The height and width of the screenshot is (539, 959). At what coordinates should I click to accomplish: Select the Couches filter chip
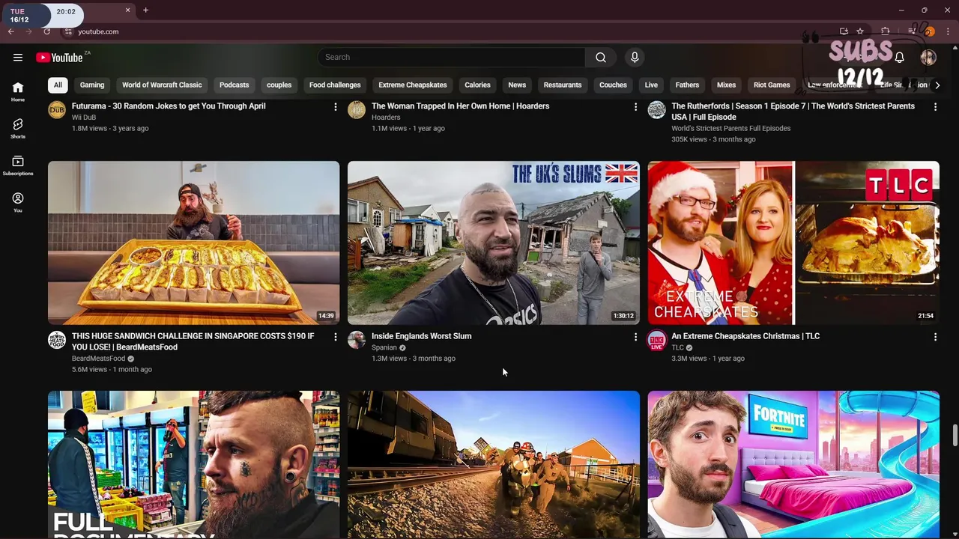[x=613, y=85]
